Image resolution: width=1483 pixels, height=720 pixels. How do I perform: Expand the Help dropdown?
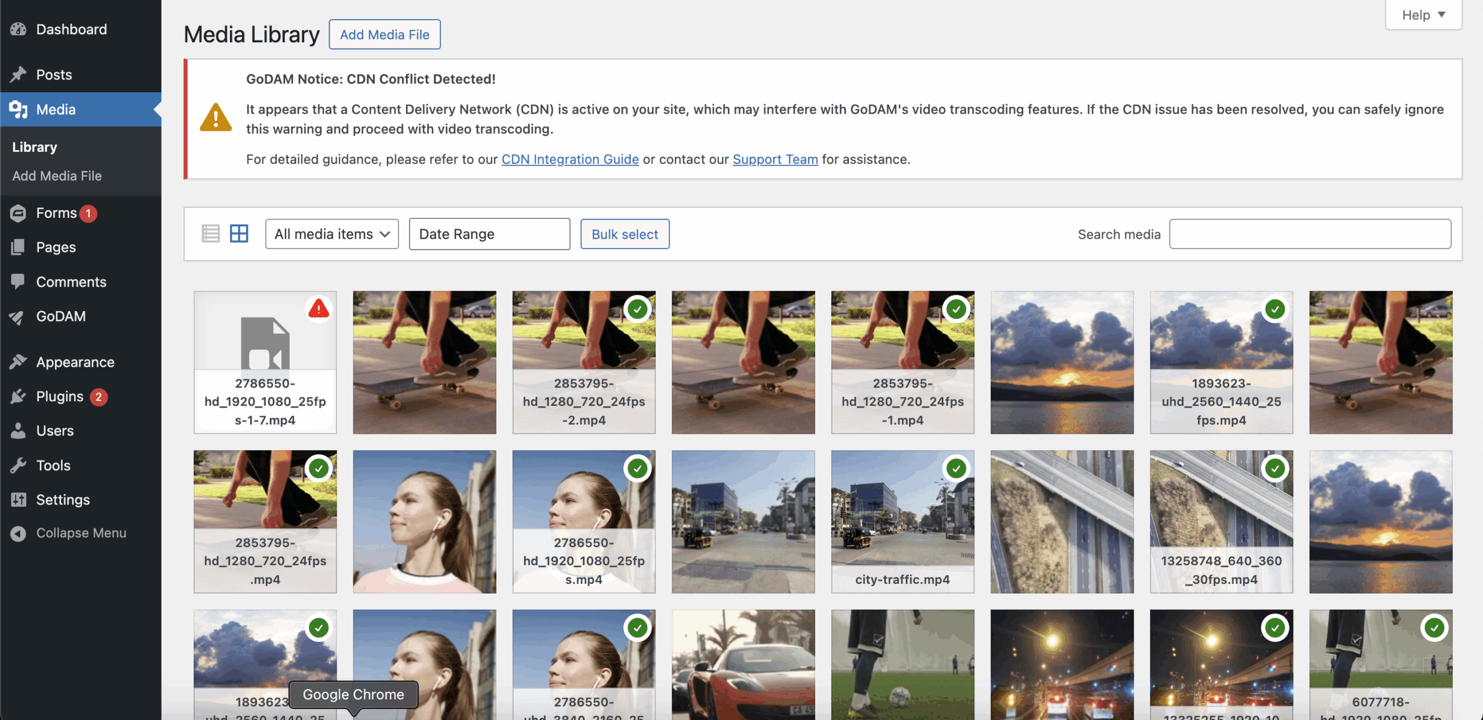tap(1423, 15)
